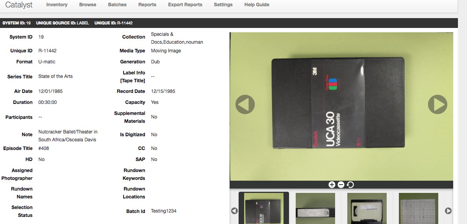The width and height of the screenshot is (467, 224).
Task: Open Export Reports
Action: [185, 5]
